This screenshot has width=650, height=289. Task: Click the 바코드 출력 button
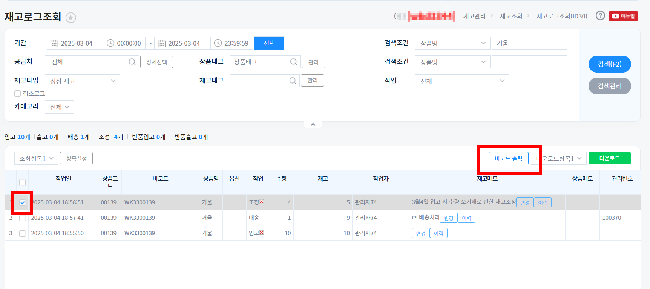508,158
